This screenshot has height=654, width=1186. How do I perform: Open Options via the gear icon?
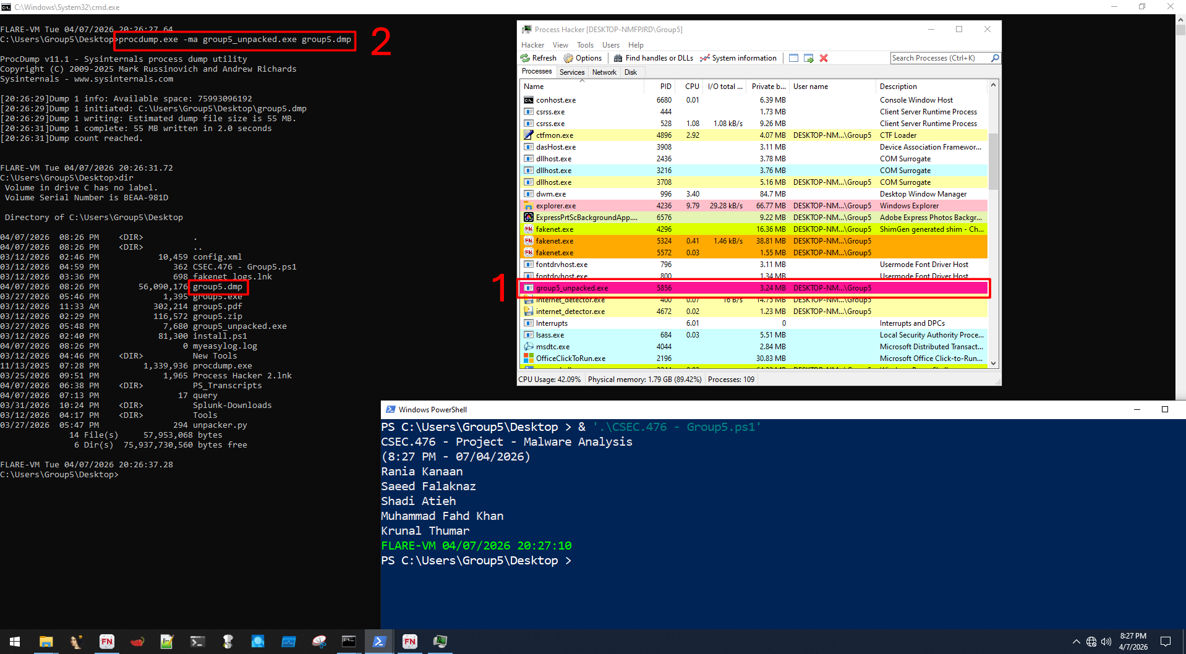click(x=567, y=57)
